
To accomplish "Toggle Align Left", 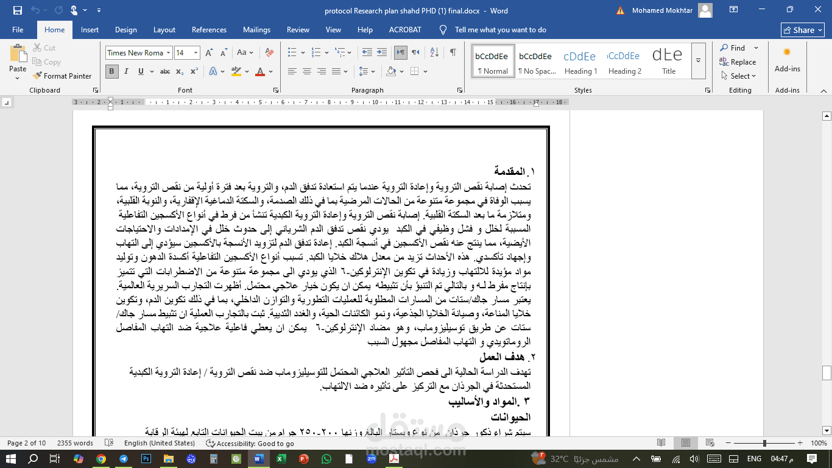I will point(292,71).
